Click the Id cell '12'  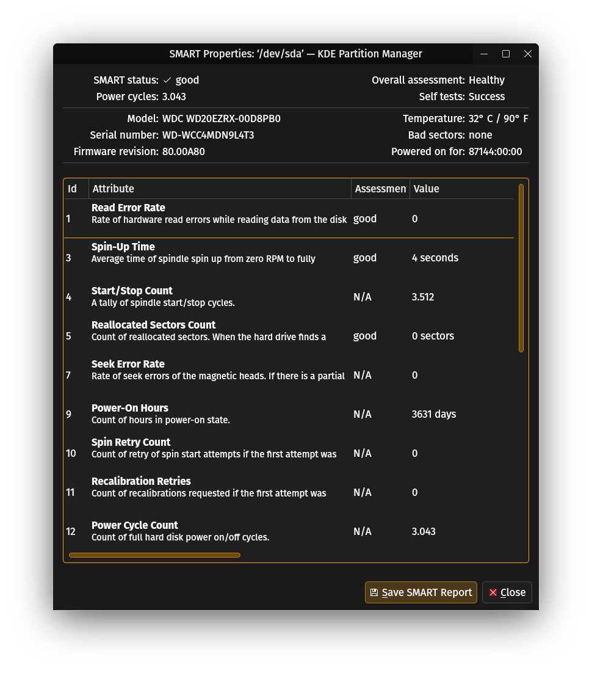coord(71,531)
